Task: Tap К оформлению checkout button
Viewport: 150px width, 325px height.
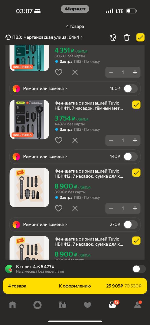Action: [x=75, y=286]
